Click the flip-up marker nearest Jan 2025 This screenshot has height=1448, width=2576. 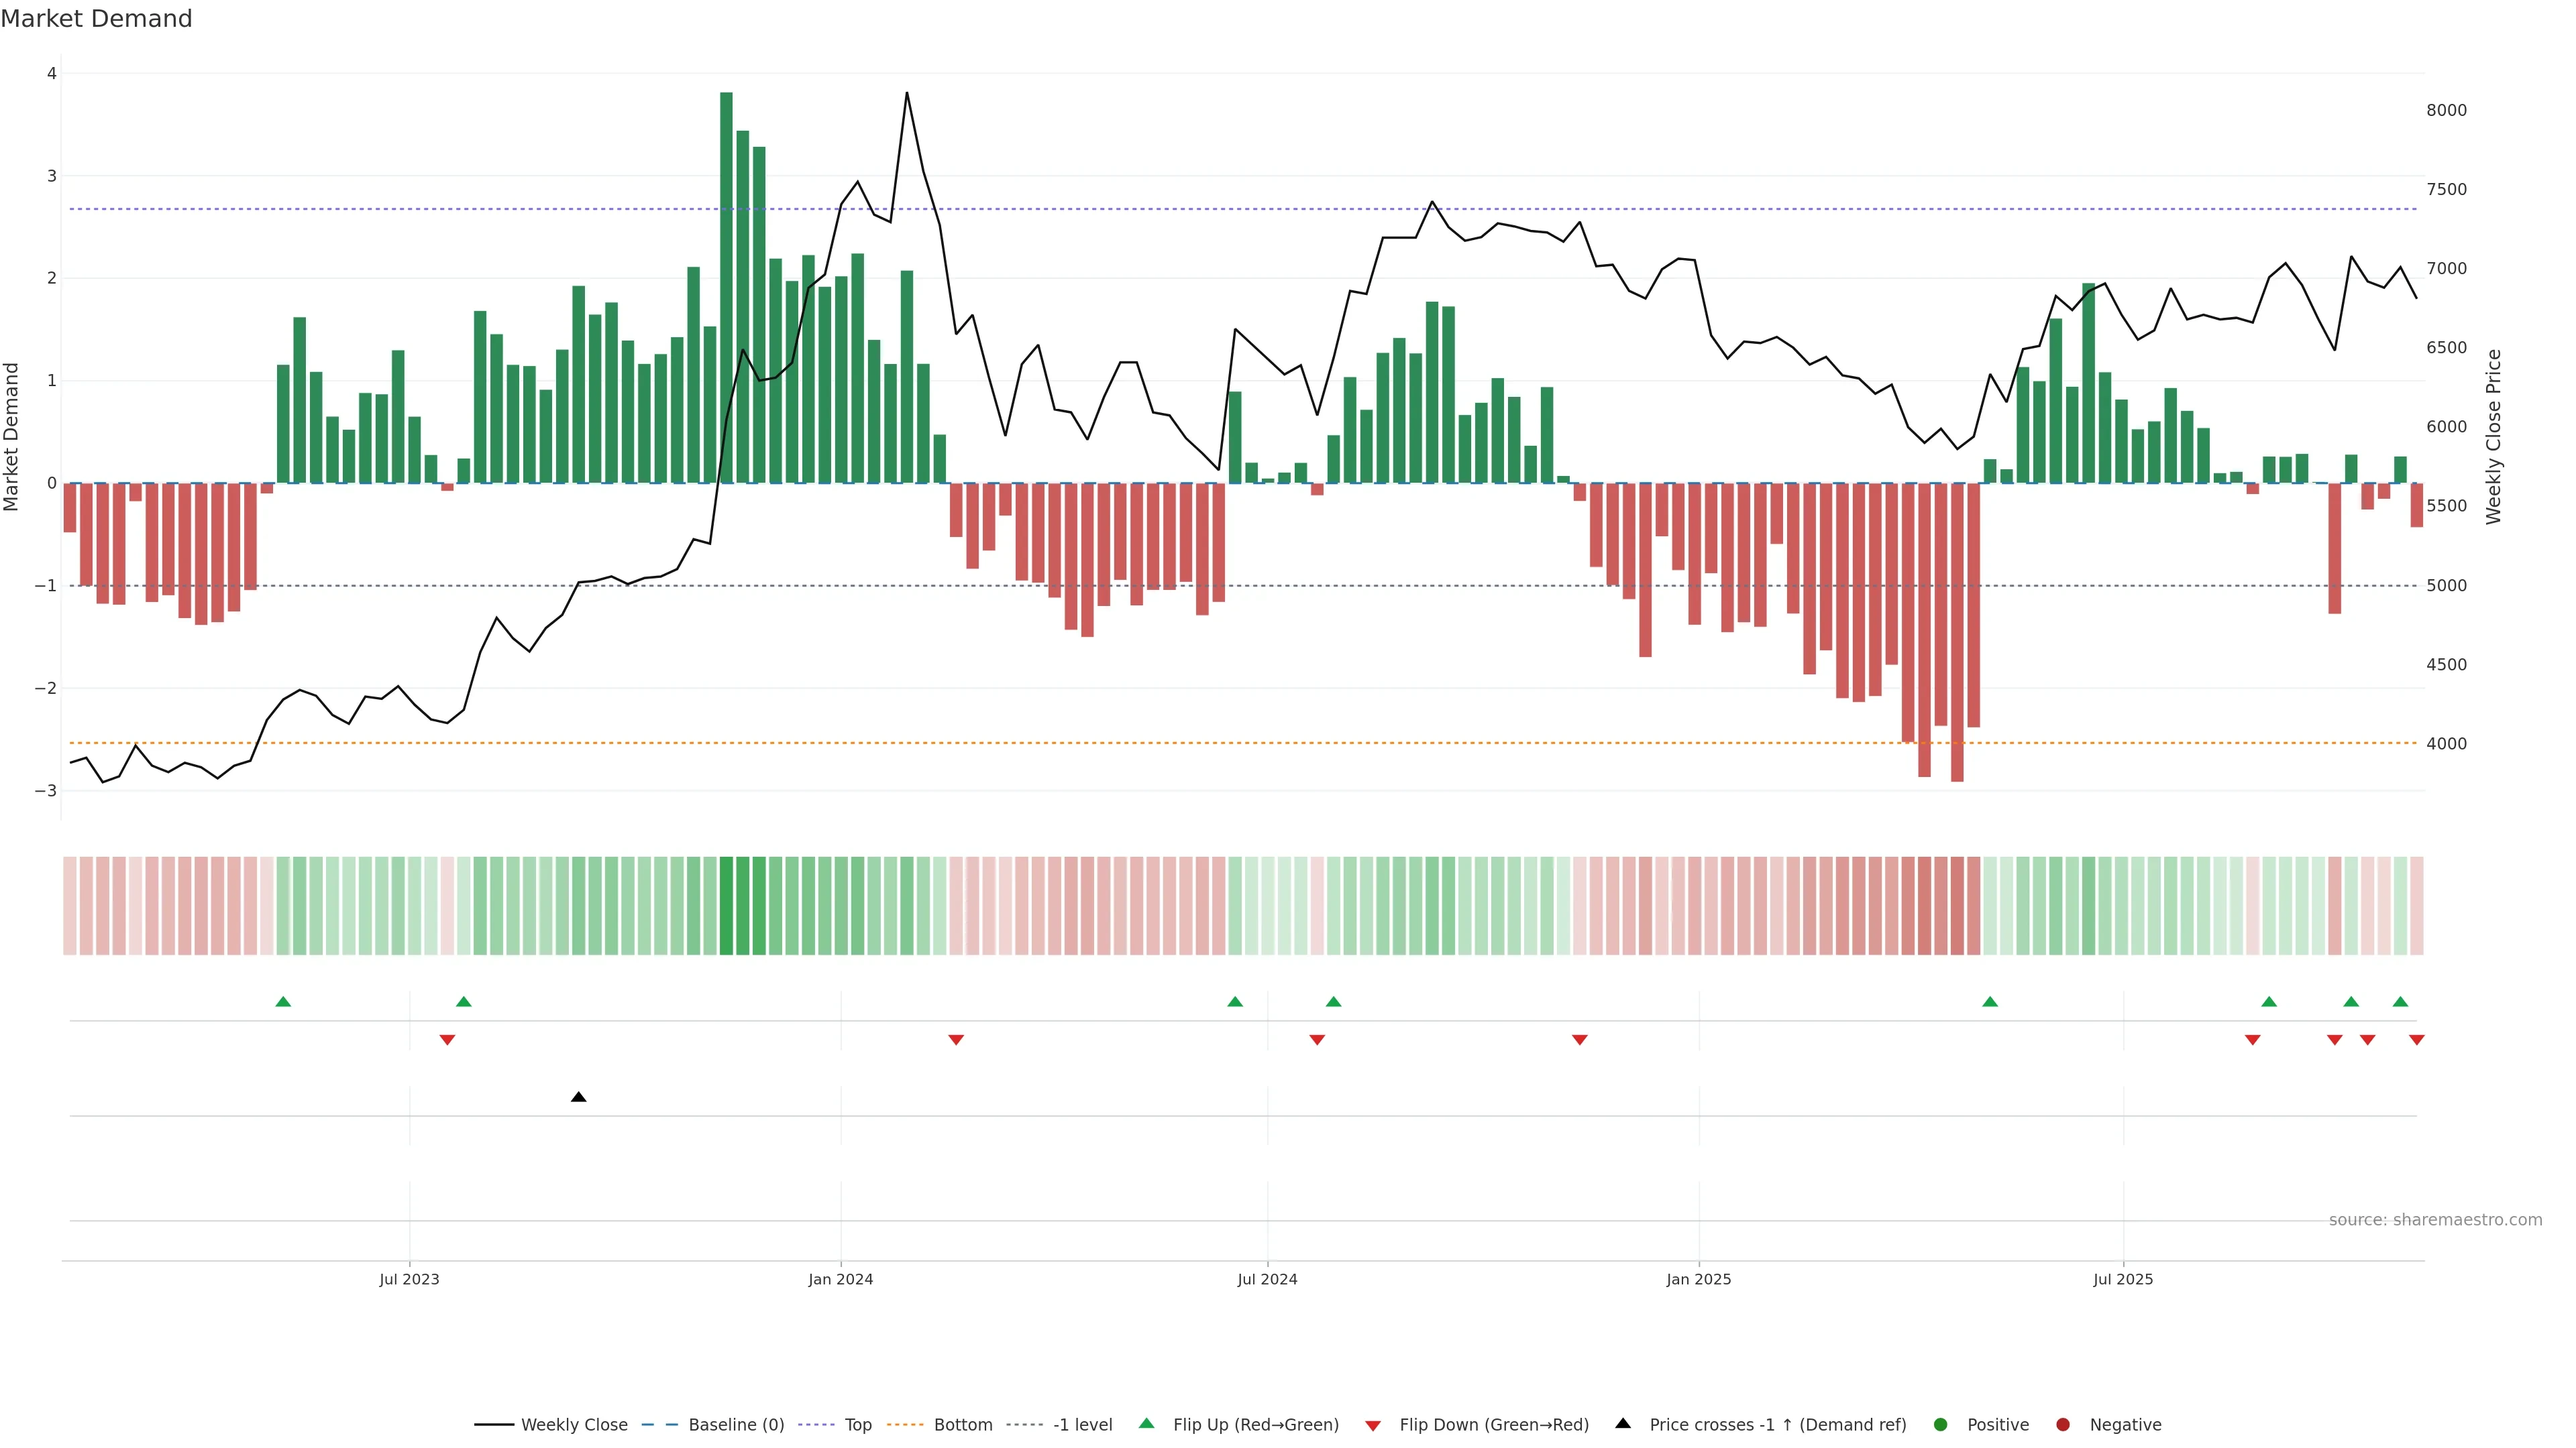point(1990,1002)
